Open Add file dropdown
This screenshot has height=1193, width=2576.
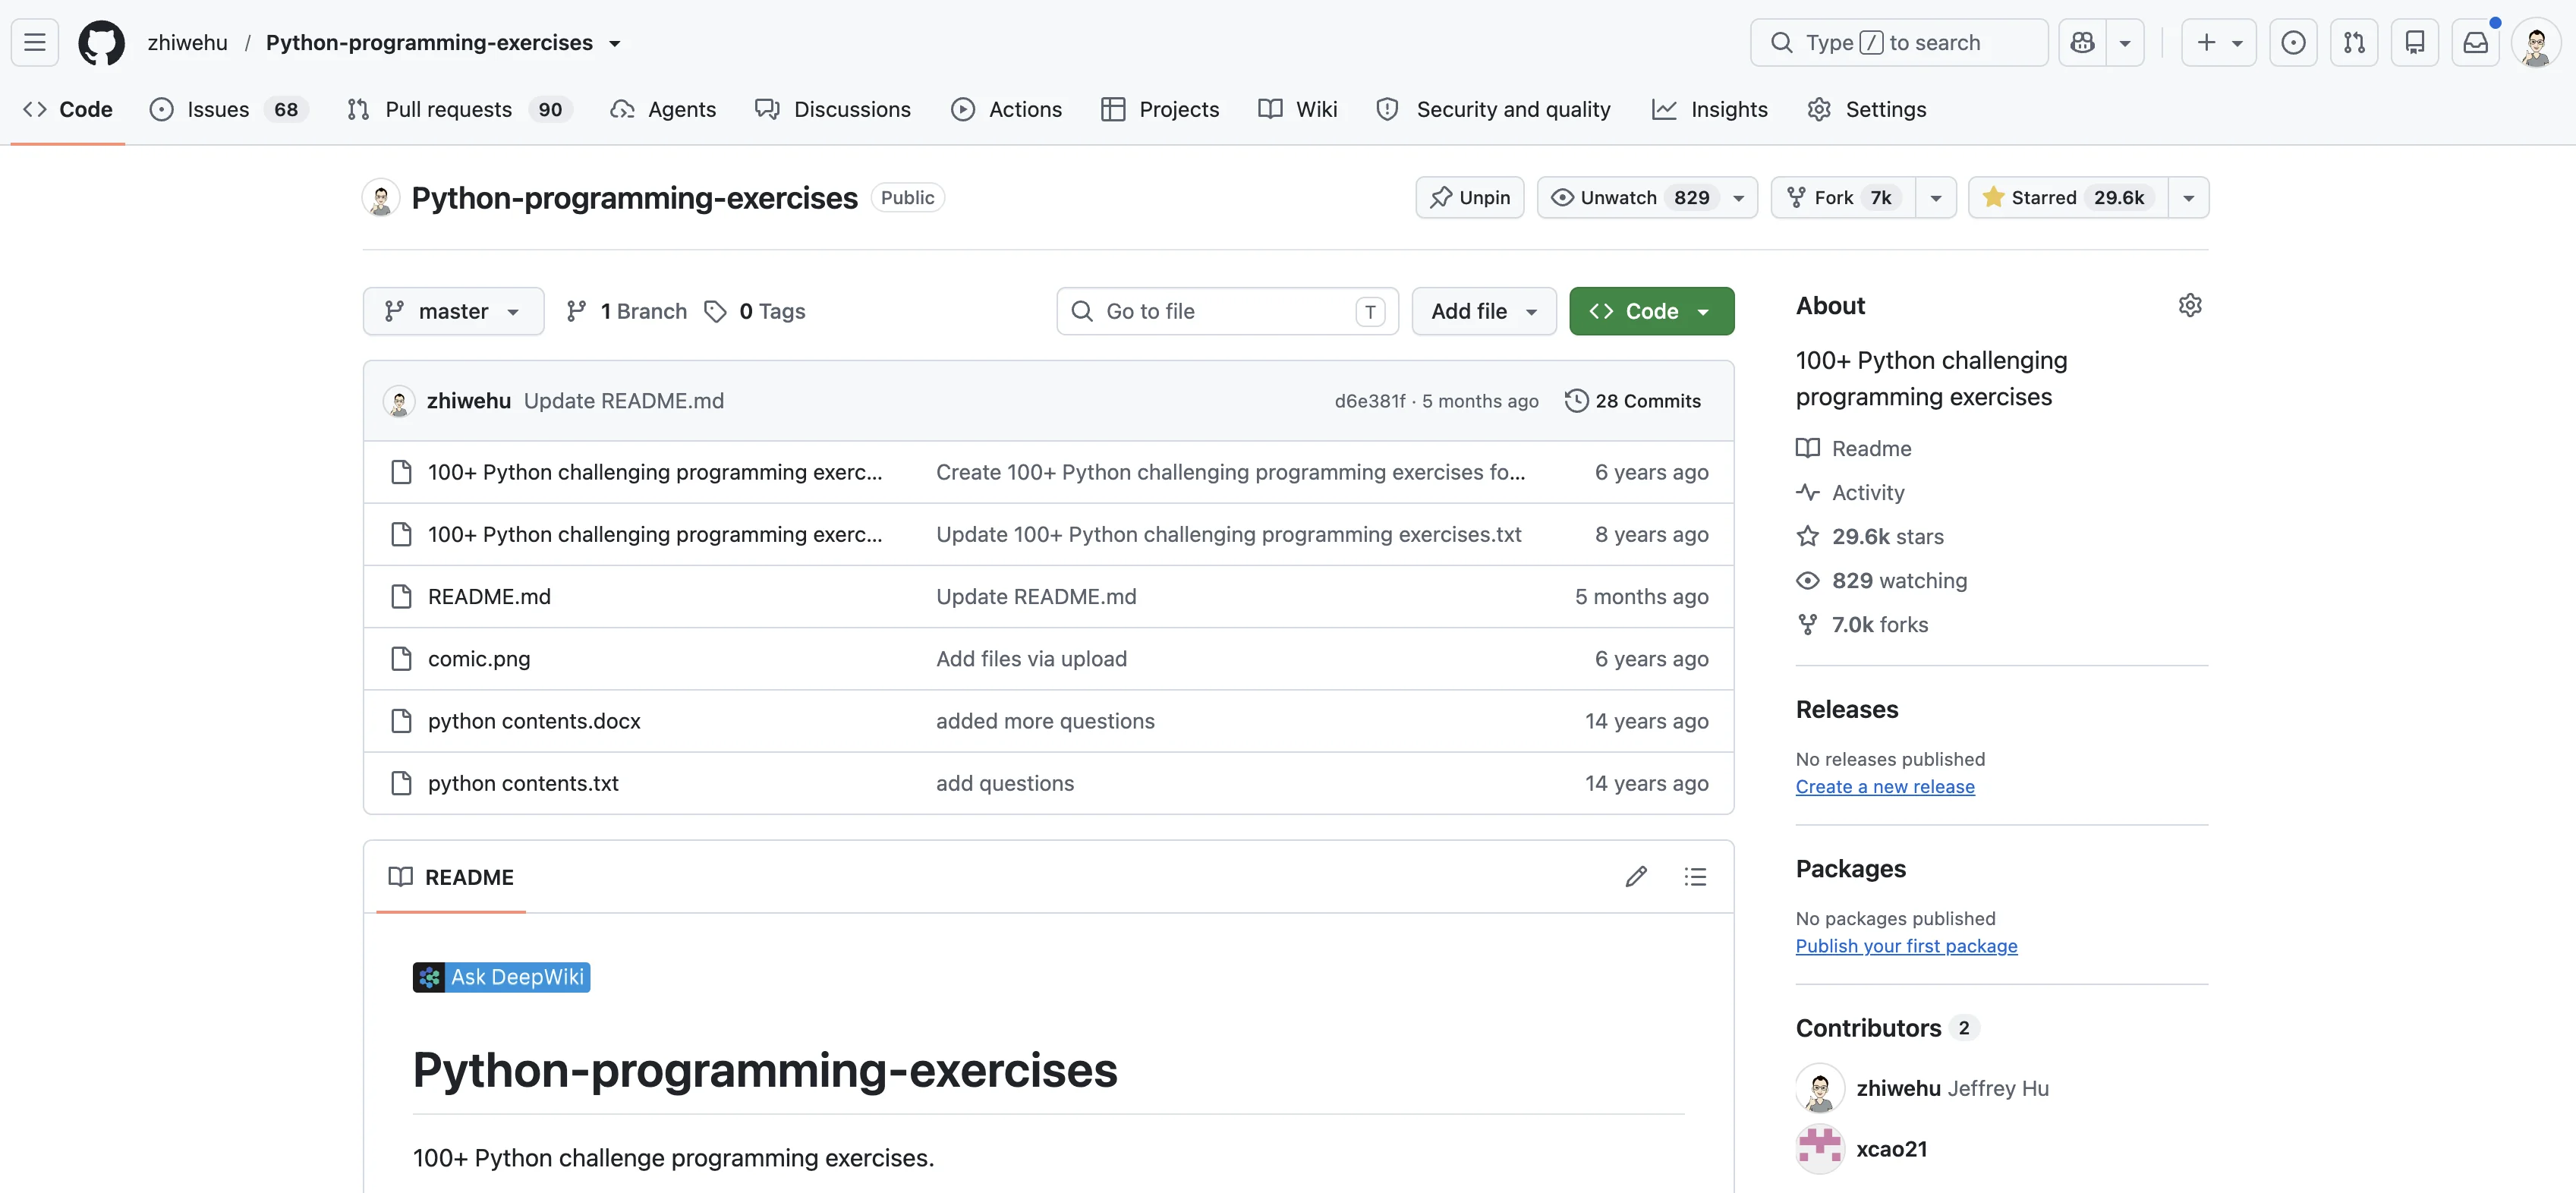[x=1484, y=311]
